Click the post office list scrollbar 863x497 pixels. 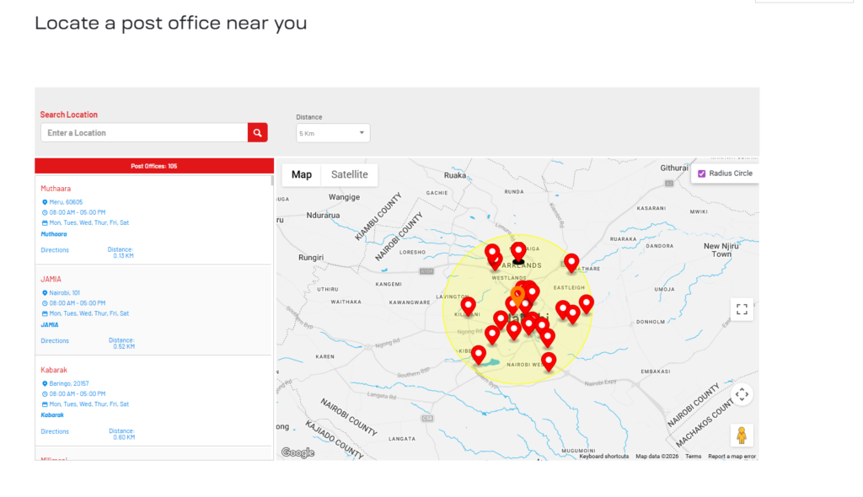click(271, 180)
